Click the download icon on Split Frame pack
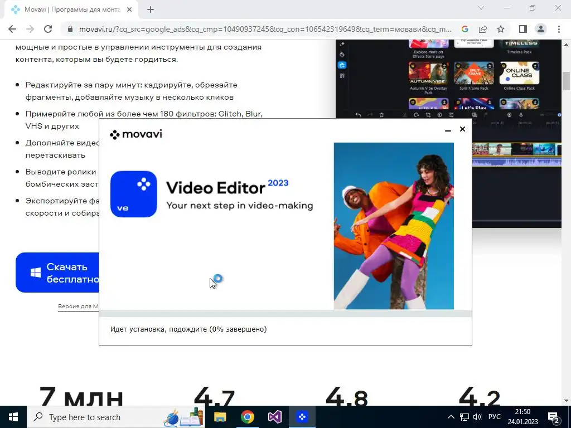 490,66
